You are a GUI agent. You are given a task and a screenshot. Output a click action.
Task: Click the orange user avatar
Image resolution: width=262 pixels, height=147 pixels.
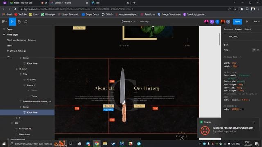click(223, 22)
